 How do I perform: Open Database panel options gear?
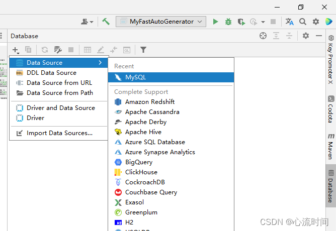306,36
